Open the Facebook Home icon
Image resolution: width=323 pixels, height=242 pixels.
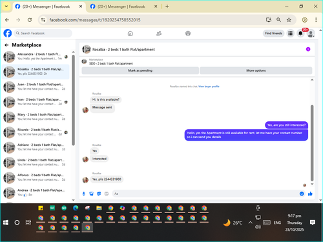[130, 34]
